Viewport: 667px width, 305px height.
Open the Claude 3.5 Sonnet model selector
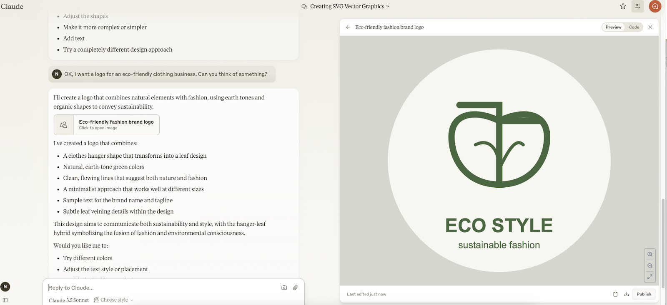69,300
